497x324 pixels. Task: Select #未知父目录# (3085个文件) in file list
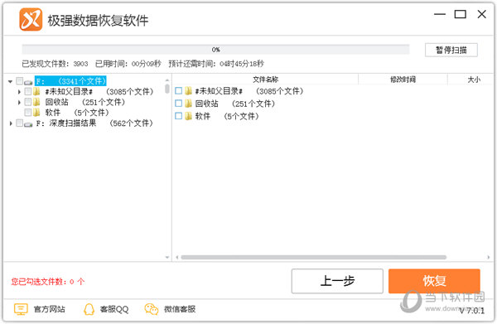249,91
